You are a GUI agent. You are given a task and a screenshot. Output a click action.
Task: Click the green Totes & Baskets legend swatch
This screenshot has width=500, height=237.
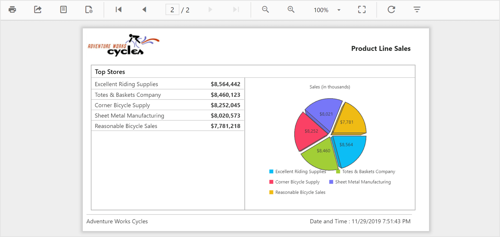pos(338,171)
